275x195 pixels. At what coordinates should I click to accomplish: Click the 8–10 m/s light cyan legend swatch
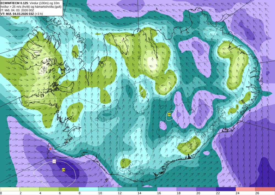[88, 189]
